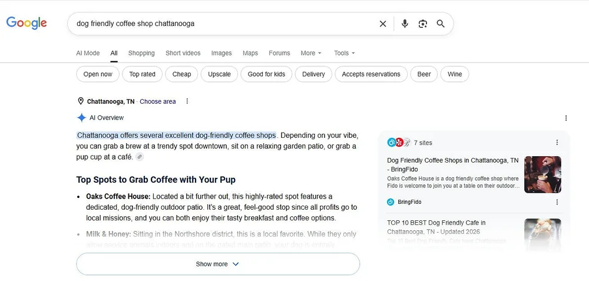Image resolution: width=589 pixels, height=281 pixels.
Task: Open search by image camera icon
Action: (x=422, y=24)
